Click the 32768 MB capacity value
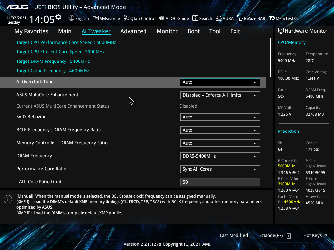Image resolution: width=334 pixels, height=250 pixels. click(315, 114)
